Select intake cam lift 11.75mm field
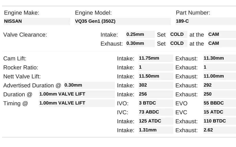236x147 pixels. (x=156, y=58)
